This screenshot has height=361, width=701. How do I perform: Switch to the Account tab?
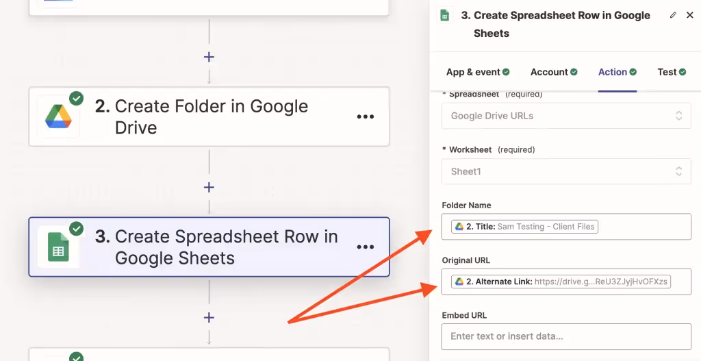coord(554,72)
